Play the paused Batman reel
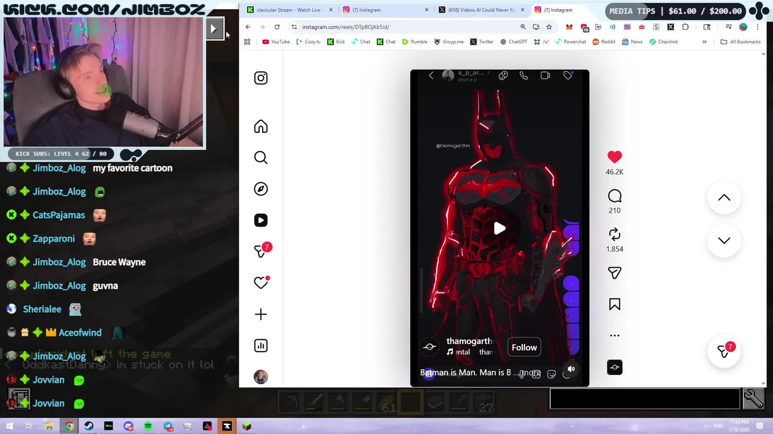 click(499, 228)
